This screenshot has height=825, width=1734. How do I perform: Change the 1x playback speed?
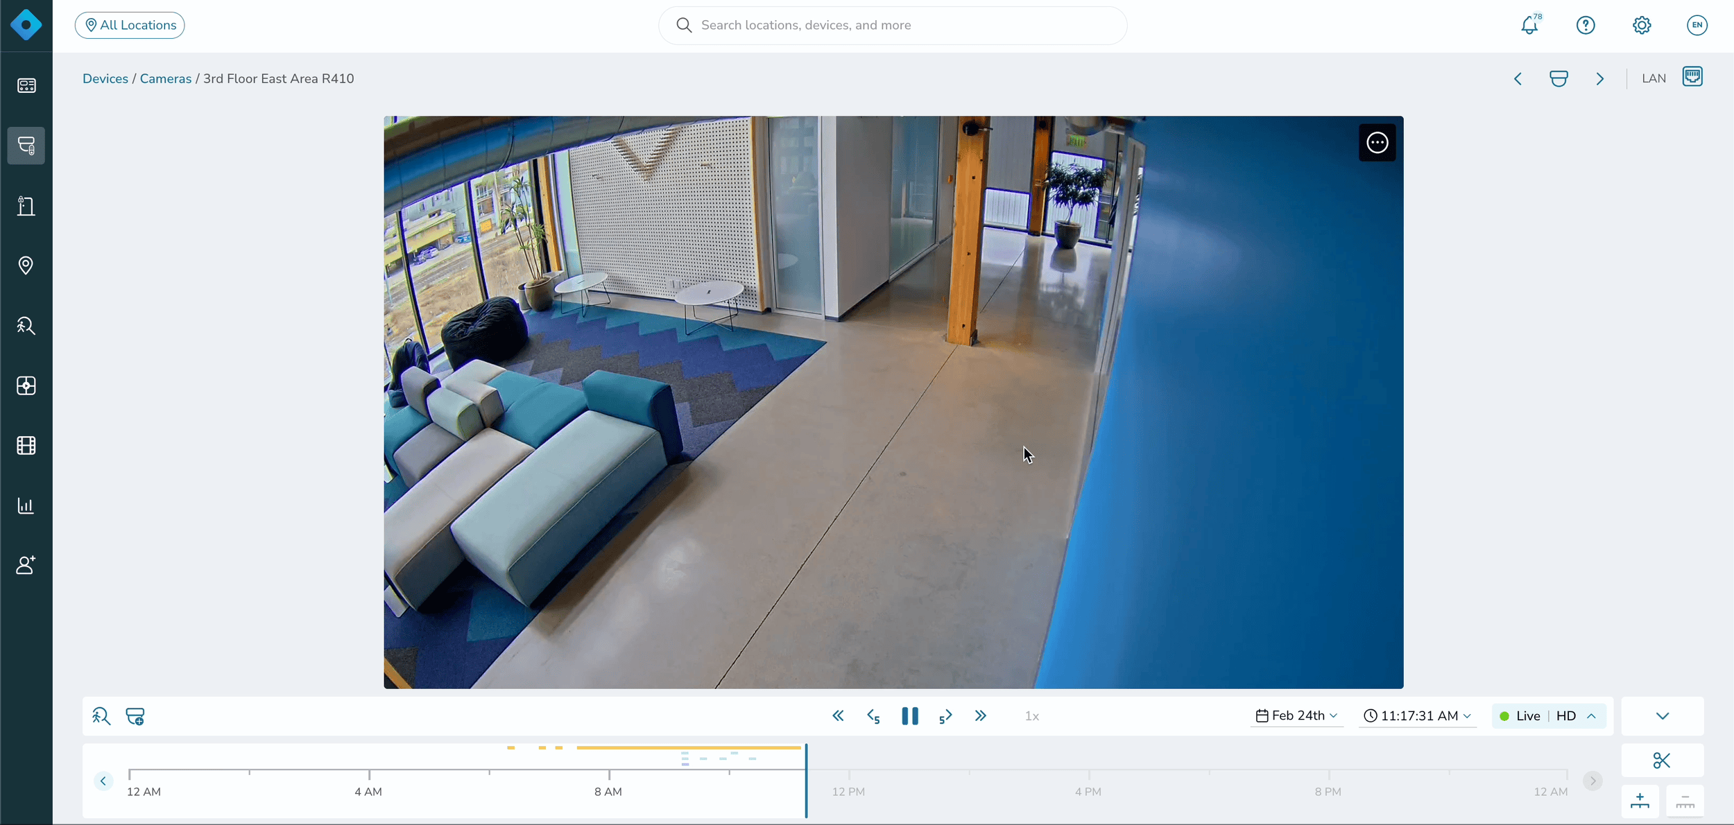pyautogui.click(x=1032, y=716)
